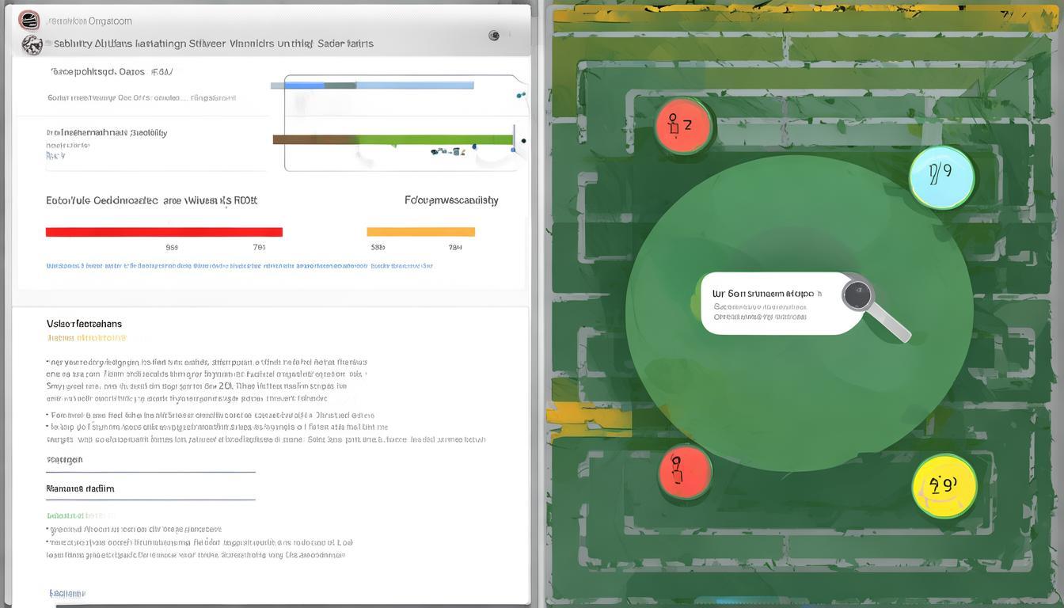Select the yellow circle map marker
This screenshot has height=608, width=1064.
point(944,485)
